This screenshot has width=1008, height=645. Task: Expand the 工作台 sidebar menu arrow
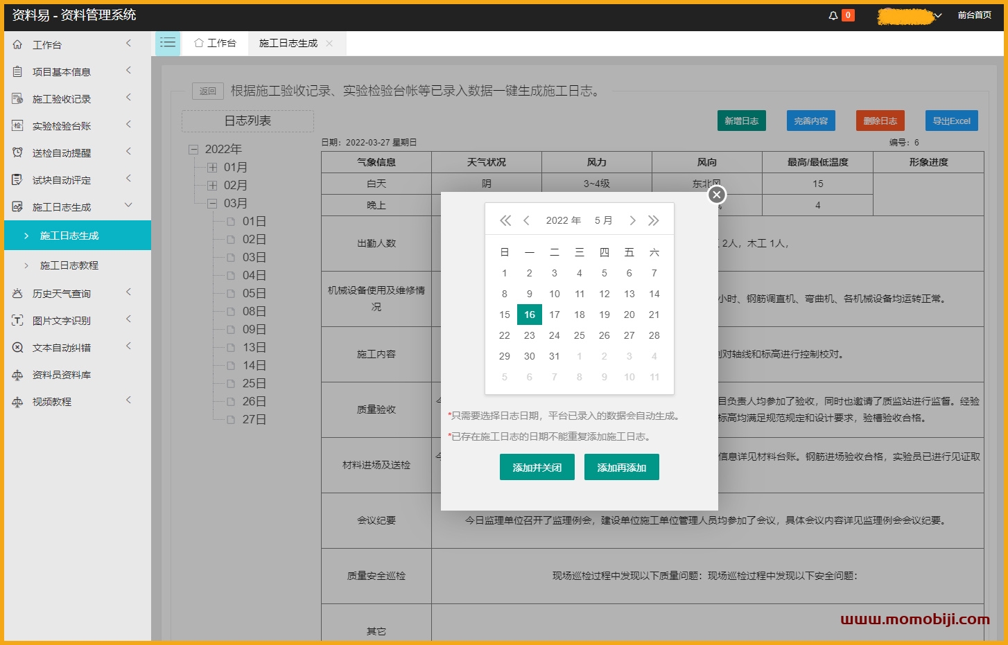click(128, 44)
